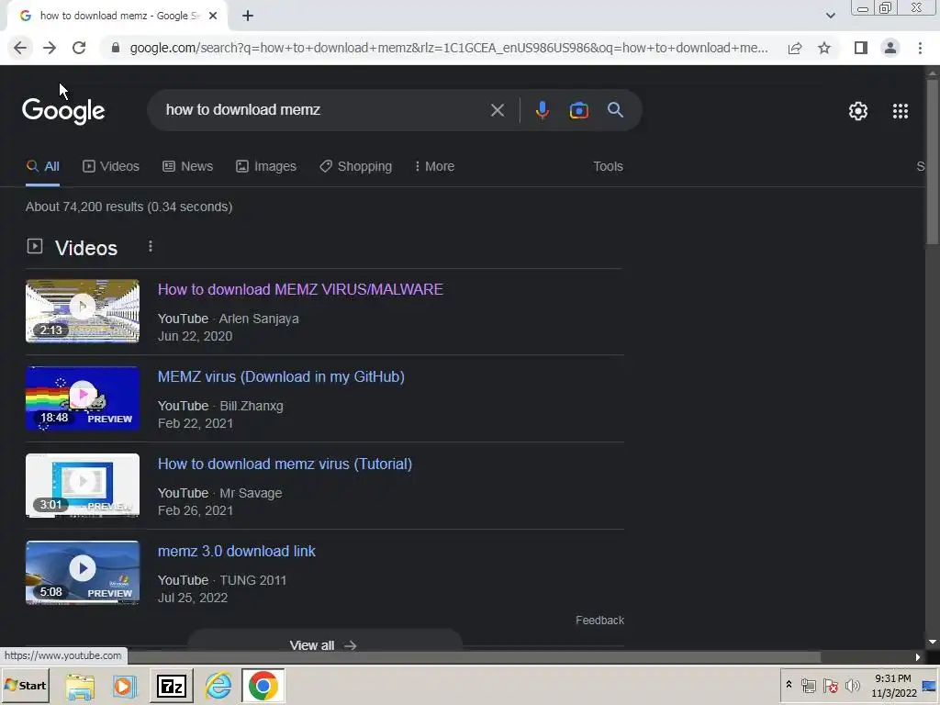940x705 pixels.
Task: Click the 'TUNG 2011' channel name
Action: click(253, 580)
